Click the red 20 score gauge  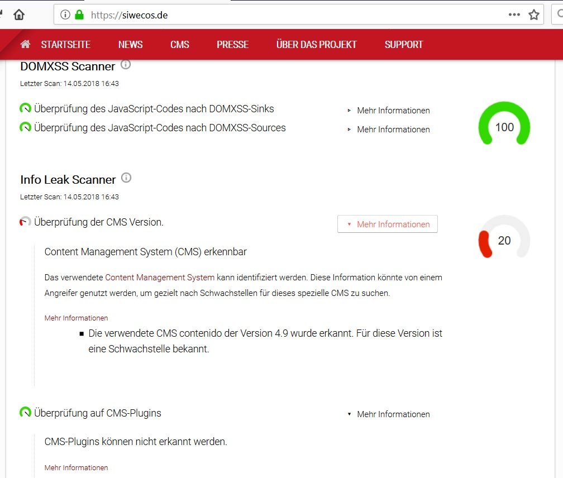[x=504, y=238]
